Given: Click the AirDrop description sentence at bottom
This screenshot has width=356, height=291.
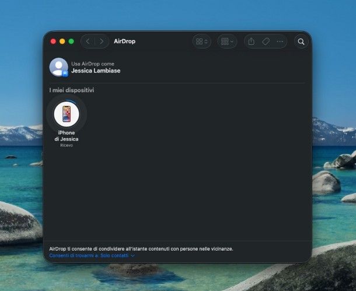Looking at the screenshot, I should point(141,249).
